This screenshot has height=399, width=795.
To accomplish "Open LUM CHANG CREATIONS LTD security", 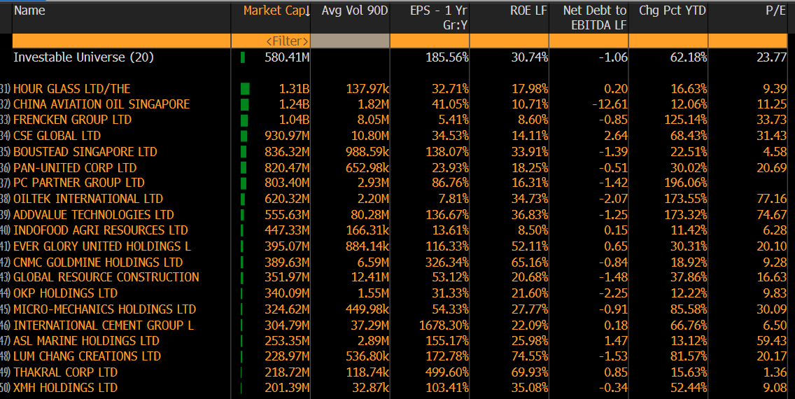I will tap(87, 356).
